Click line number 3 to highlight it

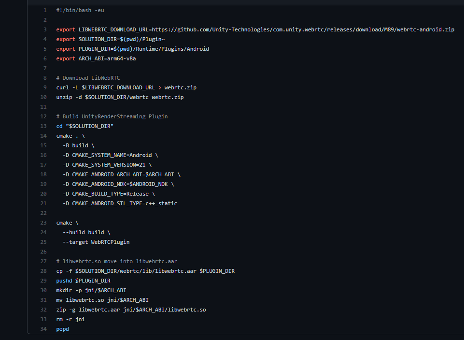[x=44, y=29]
